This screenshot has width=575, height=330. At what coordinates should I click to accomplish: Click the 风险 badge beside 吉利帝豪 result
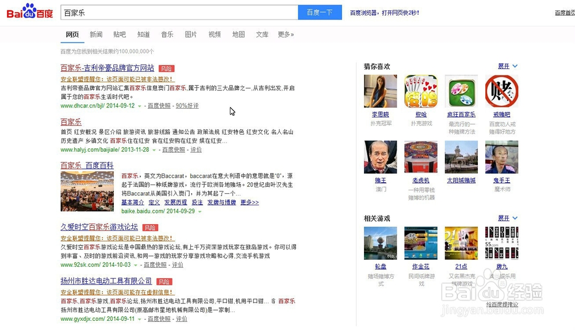[x=167, y=68]
